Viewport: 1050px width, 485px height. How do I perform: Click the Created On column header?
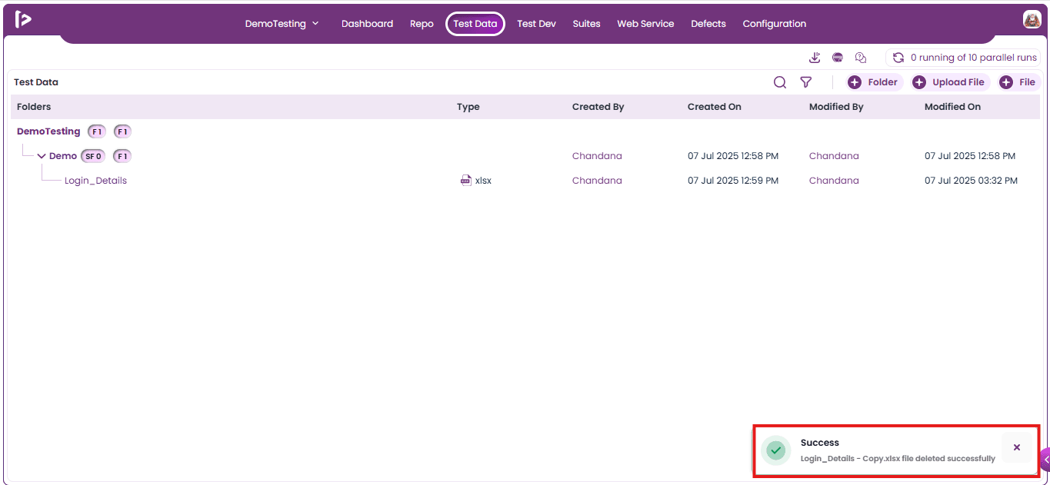point(715,107)
